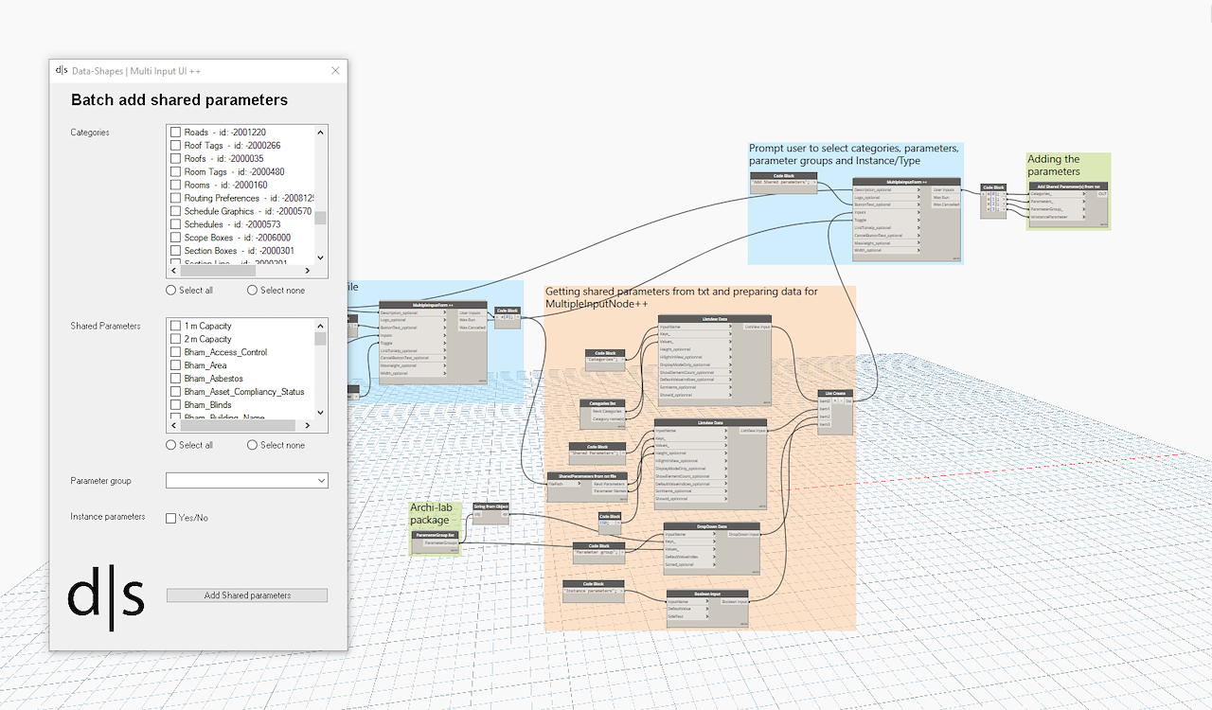The height and width of the screenshot is (710, 1212).
Task: Enable the Room Tags category checkbox
Action: [175, 172]
